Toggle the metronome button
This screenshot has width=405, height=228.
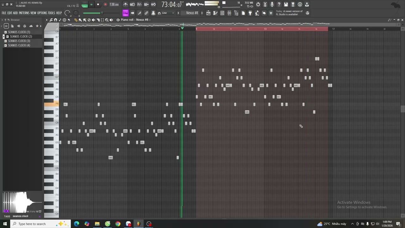pos(126,4)
